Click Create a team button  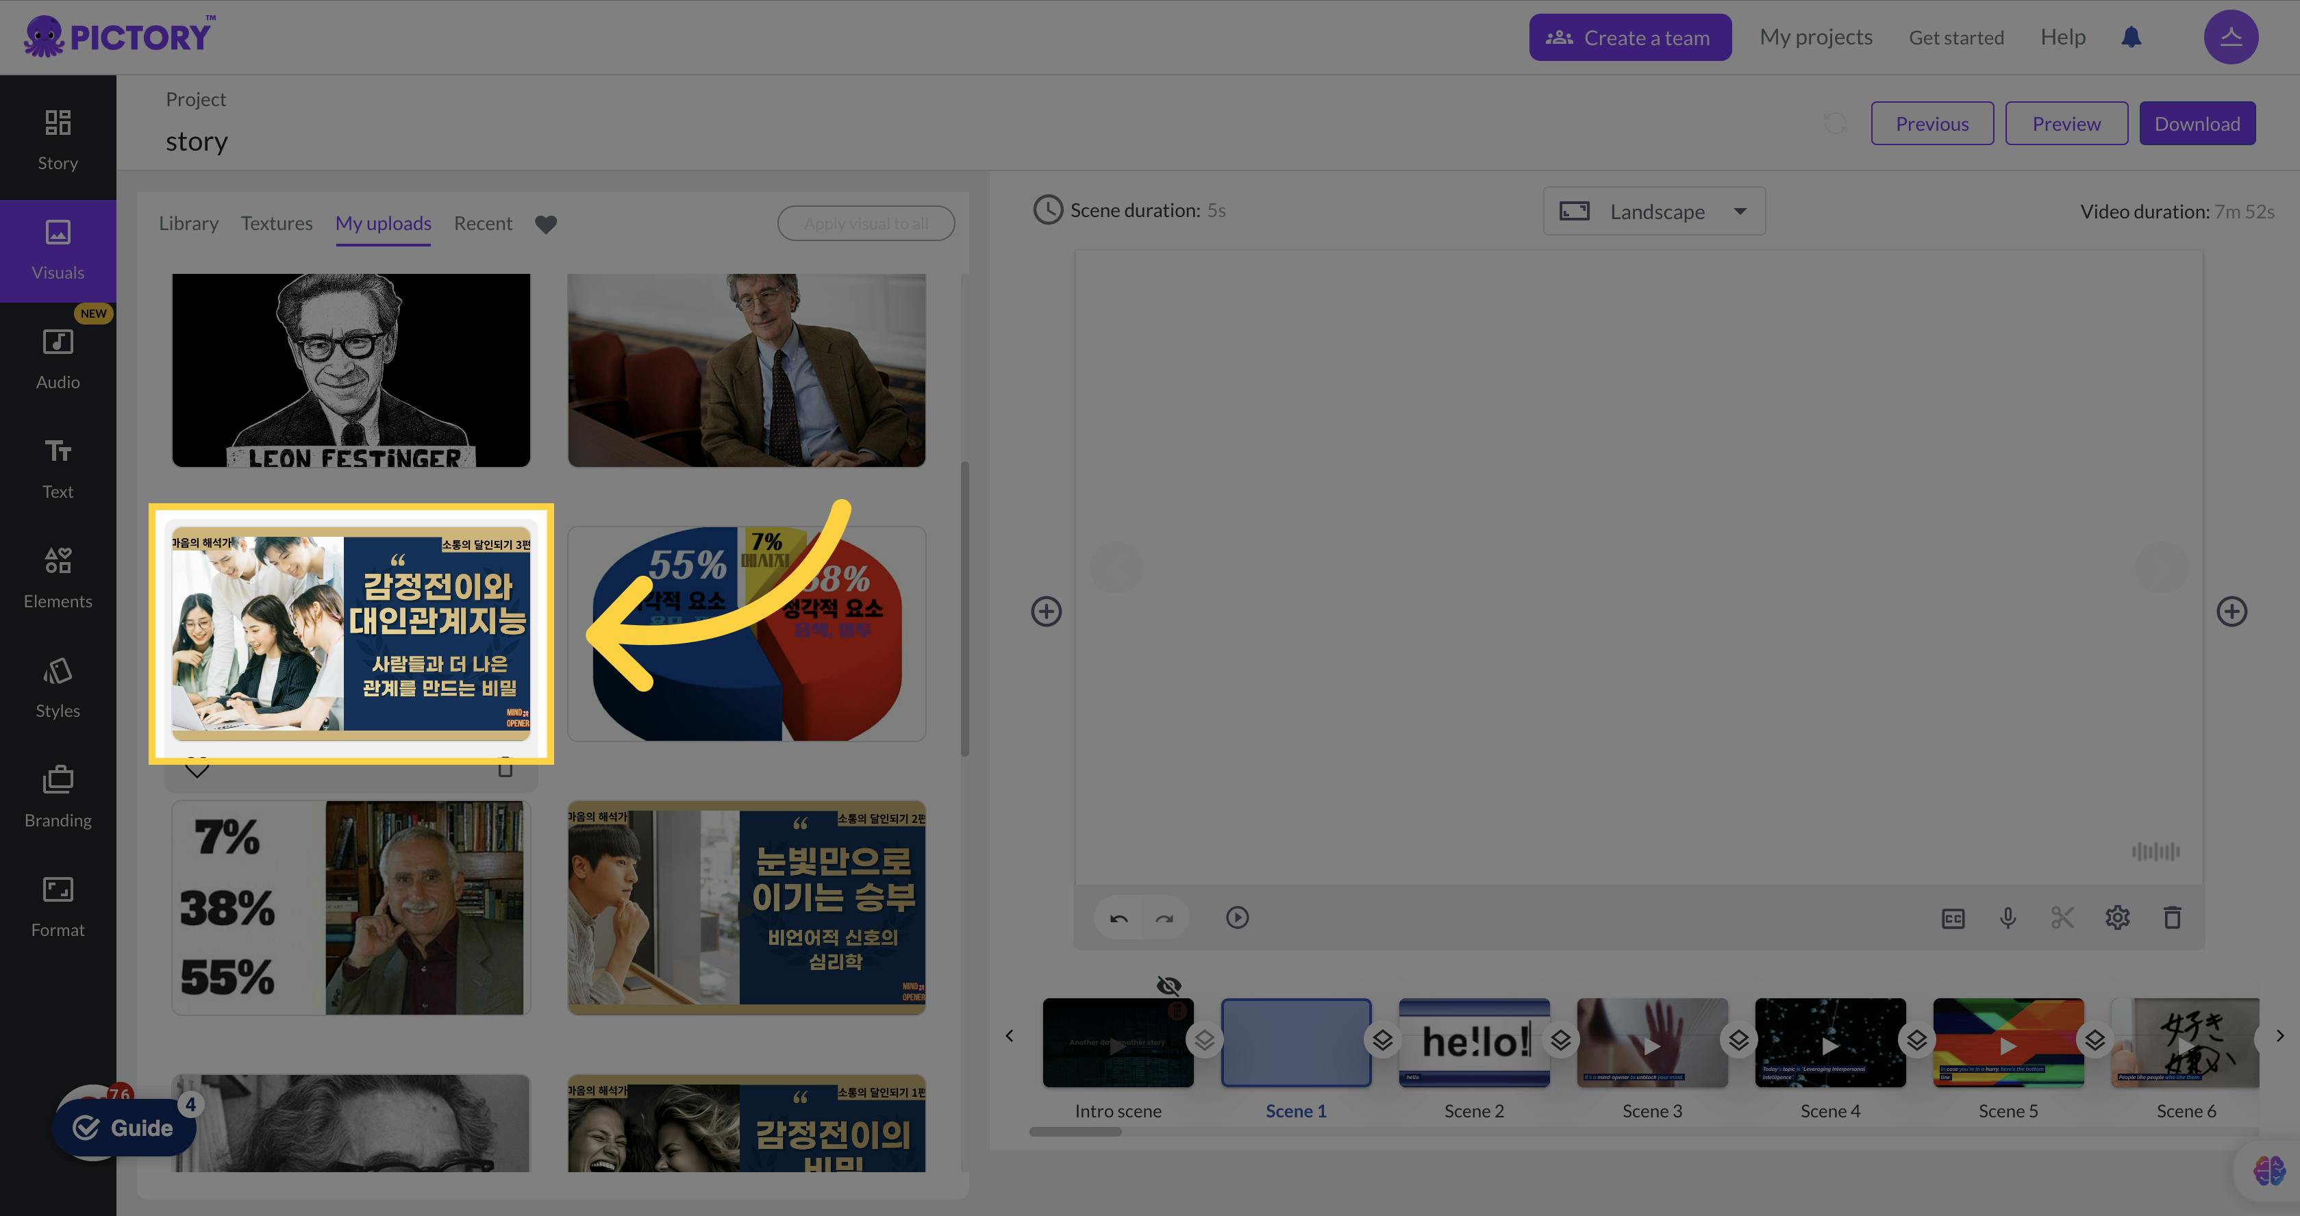click(x=1630, y=38)
